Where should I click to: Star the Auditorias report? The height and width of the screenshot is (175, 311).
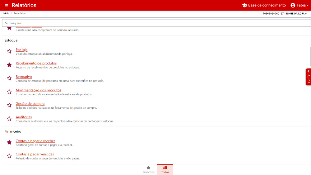pyautogui.click(x=9, y=119)
